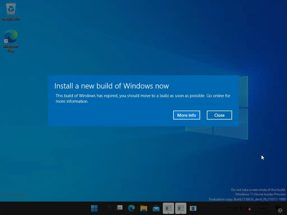Open the Start menu Windows logo
Image resolution: width=287 pixels, height=215 pixels.
pos(94,208)
